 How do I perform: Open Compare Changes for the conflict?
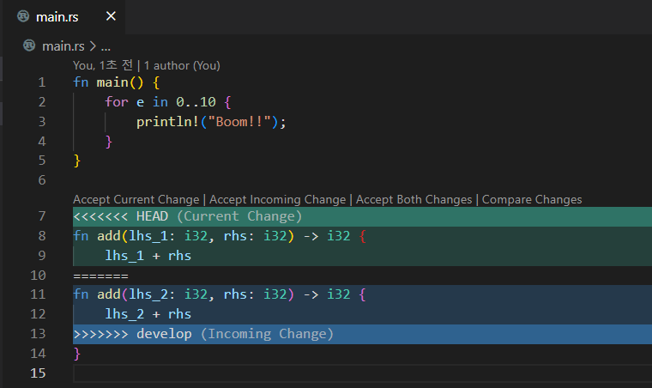pos(532,199)
